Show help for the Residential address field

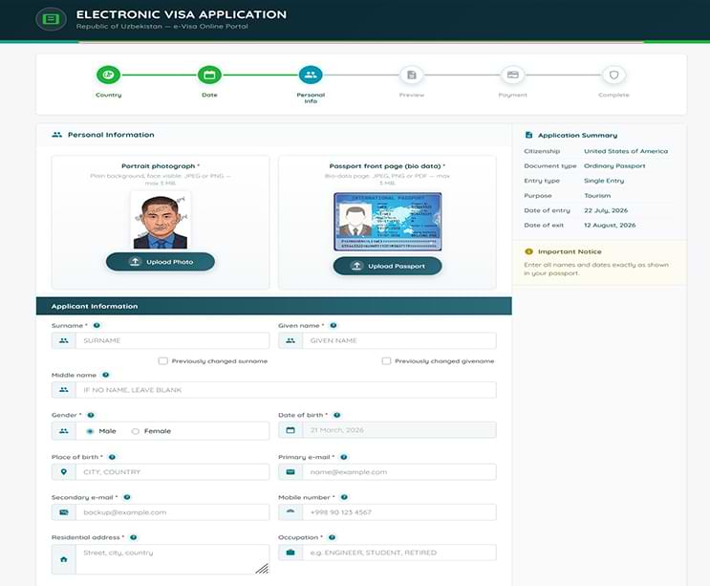click(133, 537)
